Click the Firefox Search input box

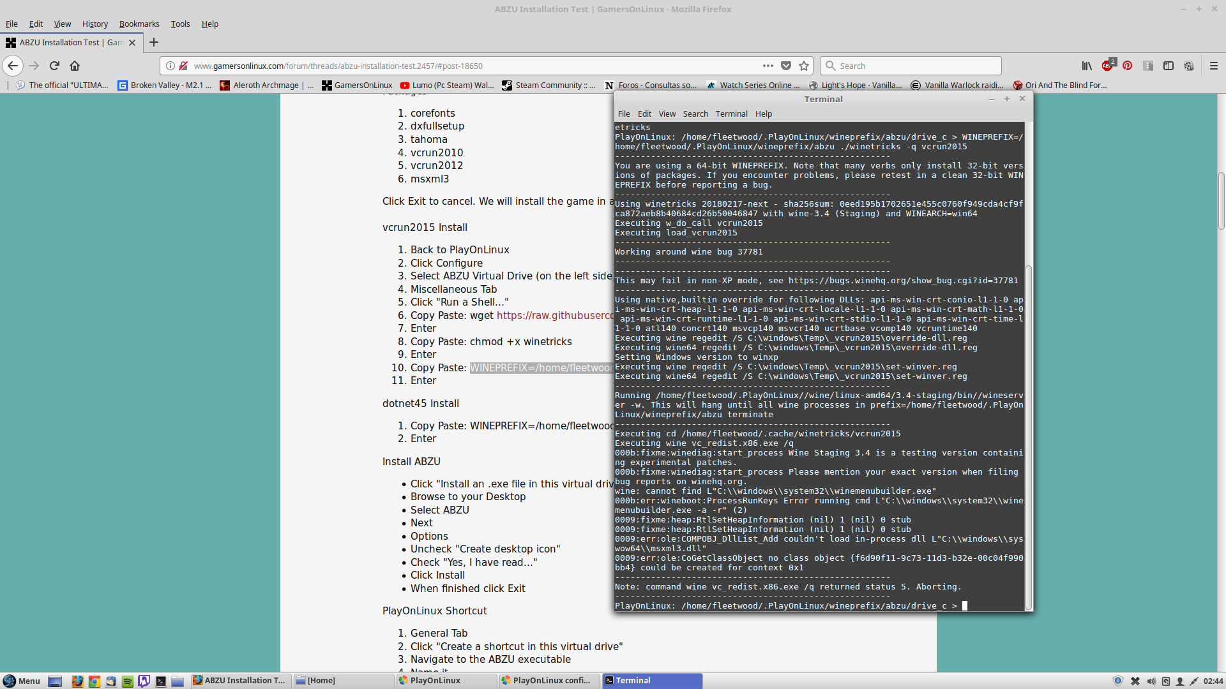(x=911, y=66)
